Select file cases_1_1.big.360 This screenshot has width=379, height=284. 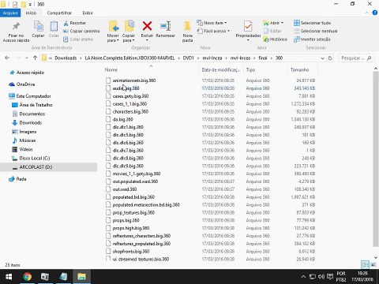(129, 103)
